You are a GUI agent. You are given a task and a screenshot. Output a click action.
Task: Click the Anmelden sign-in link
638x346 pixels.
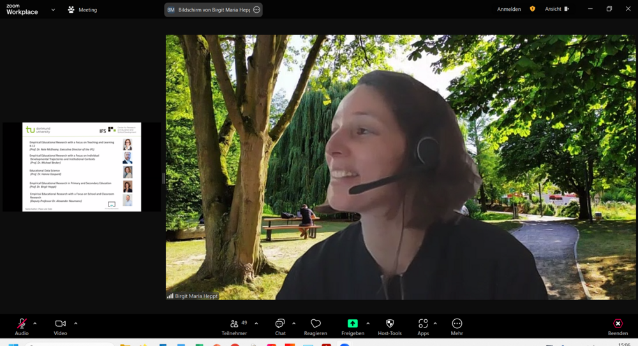coord(509,9)
